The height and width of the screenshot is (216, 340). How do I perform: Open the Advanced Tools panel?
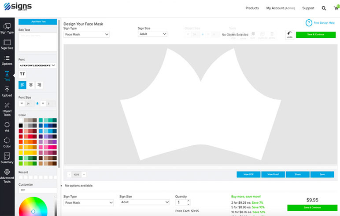point(7,175)
